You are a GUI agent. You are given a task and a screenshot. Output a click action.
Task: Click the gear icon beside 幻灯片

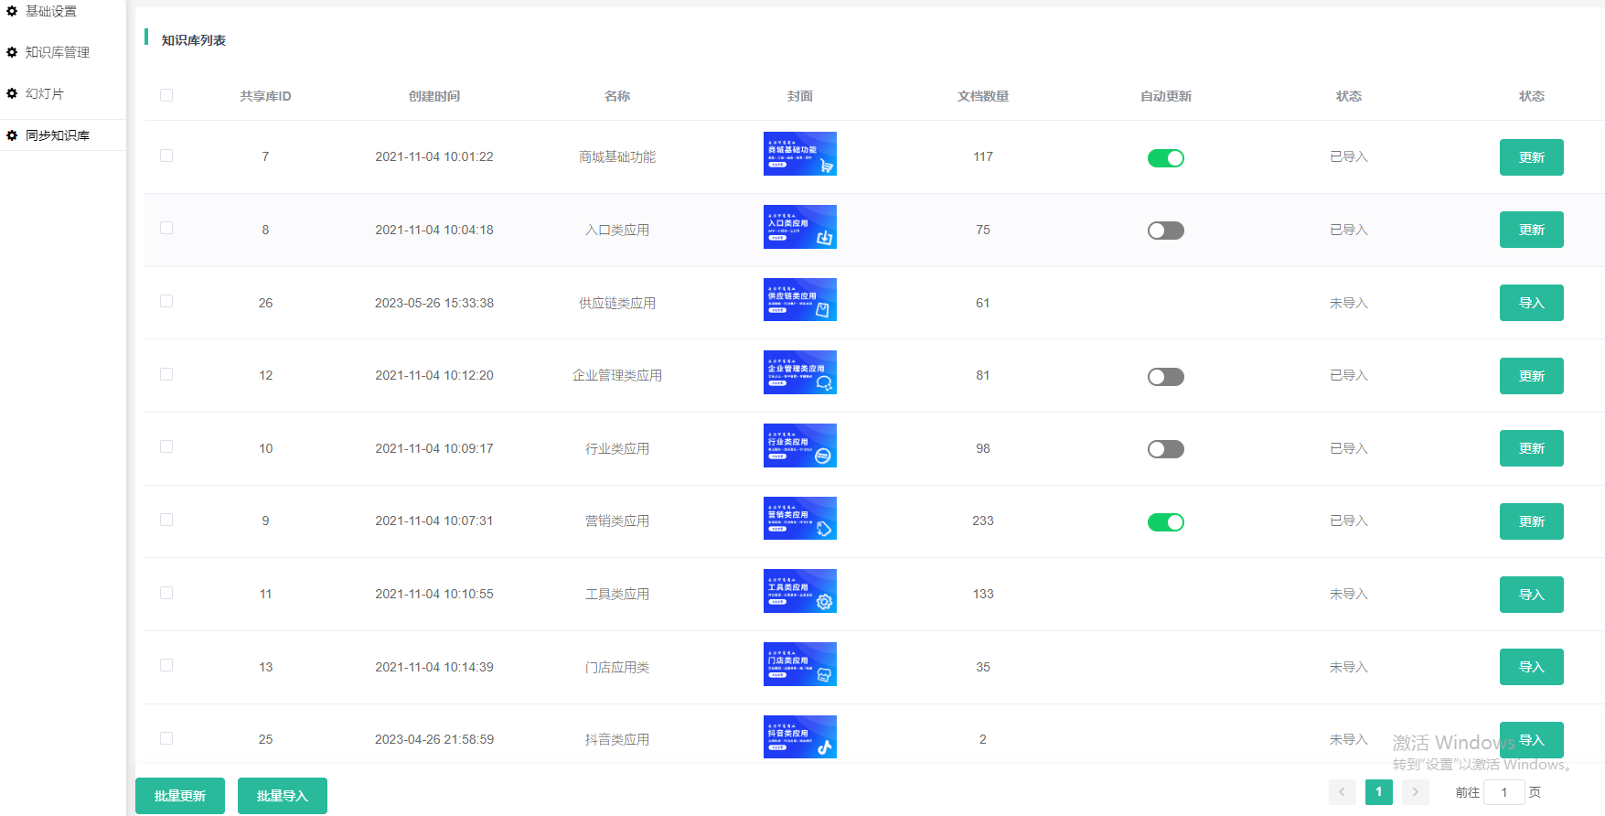(x=12, y=93)
